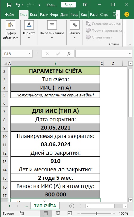
Task: Switch to the Вид ribbon tab
Action: coord(84,15)
